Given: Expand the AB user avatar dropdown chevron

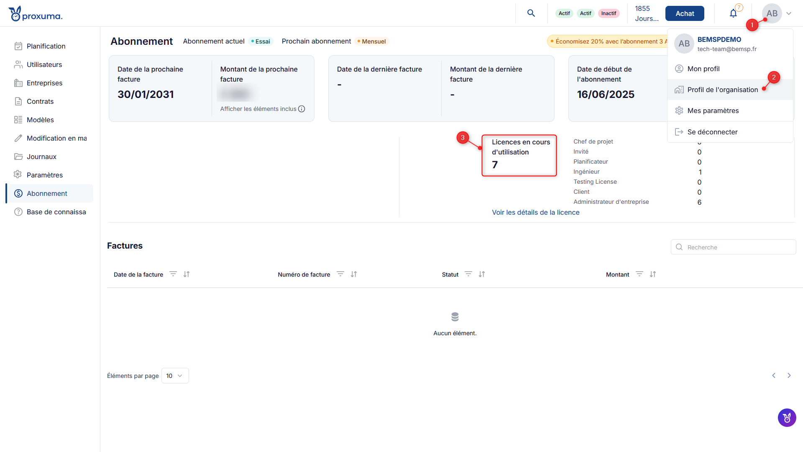Looking at the screenshot, I should click(x=789, y=13).
